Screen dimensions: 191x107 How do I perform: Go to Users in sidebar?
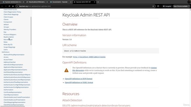[6, 50]
